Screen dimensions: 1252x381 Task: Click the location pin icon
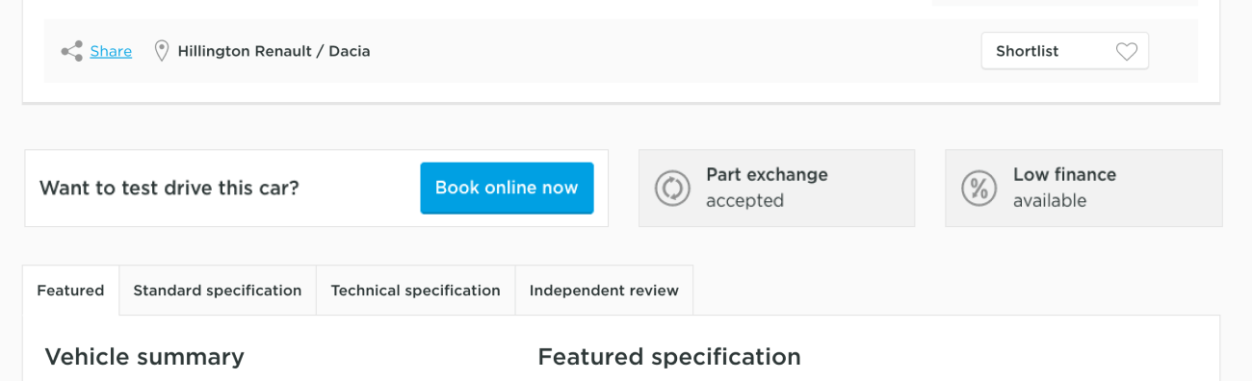coord(162,51)
